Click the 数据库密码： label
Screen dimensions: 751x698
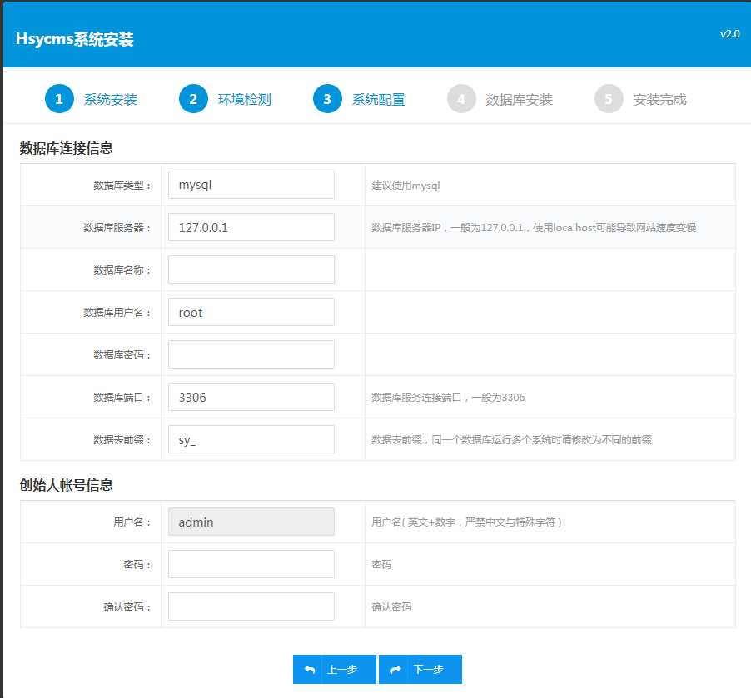click(x=122, y=355)
